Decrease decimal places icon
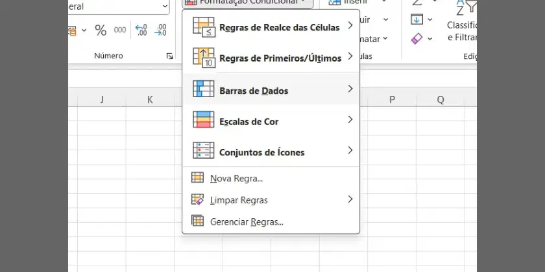Viewport: 545px width, 272px height. coord(160,30)
